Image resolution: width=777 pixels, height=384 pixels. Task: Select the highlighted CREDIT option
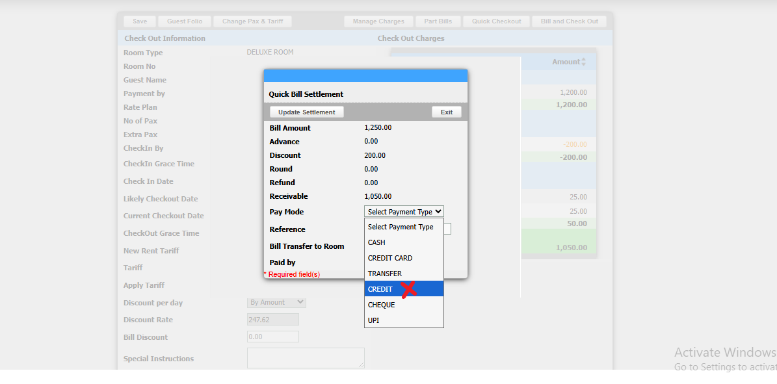pyautogui.click(x=381, y=289)
